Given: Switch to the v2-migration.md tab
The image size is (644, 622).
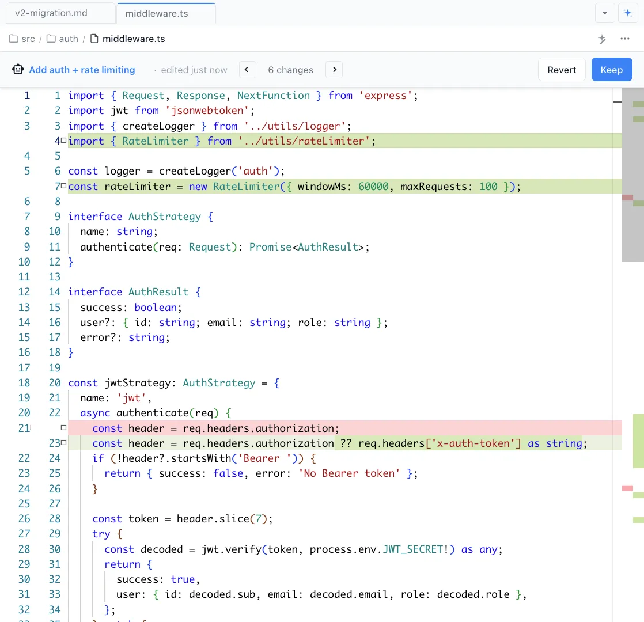Looking at the screenshot, I should 52,12.
